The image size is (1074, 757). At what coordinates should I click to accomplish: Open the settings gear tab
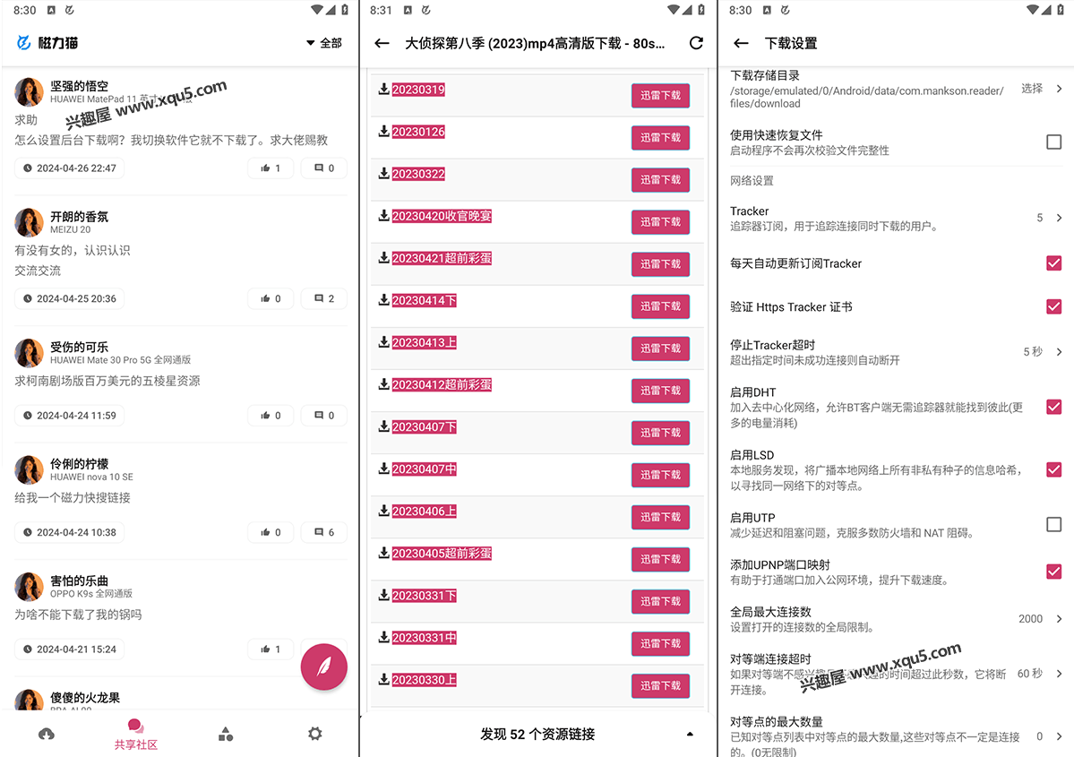click(314, 734)
